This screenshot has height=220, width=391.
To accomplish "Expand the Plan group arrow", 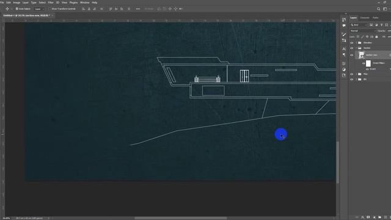I will [x=356, y=74].
